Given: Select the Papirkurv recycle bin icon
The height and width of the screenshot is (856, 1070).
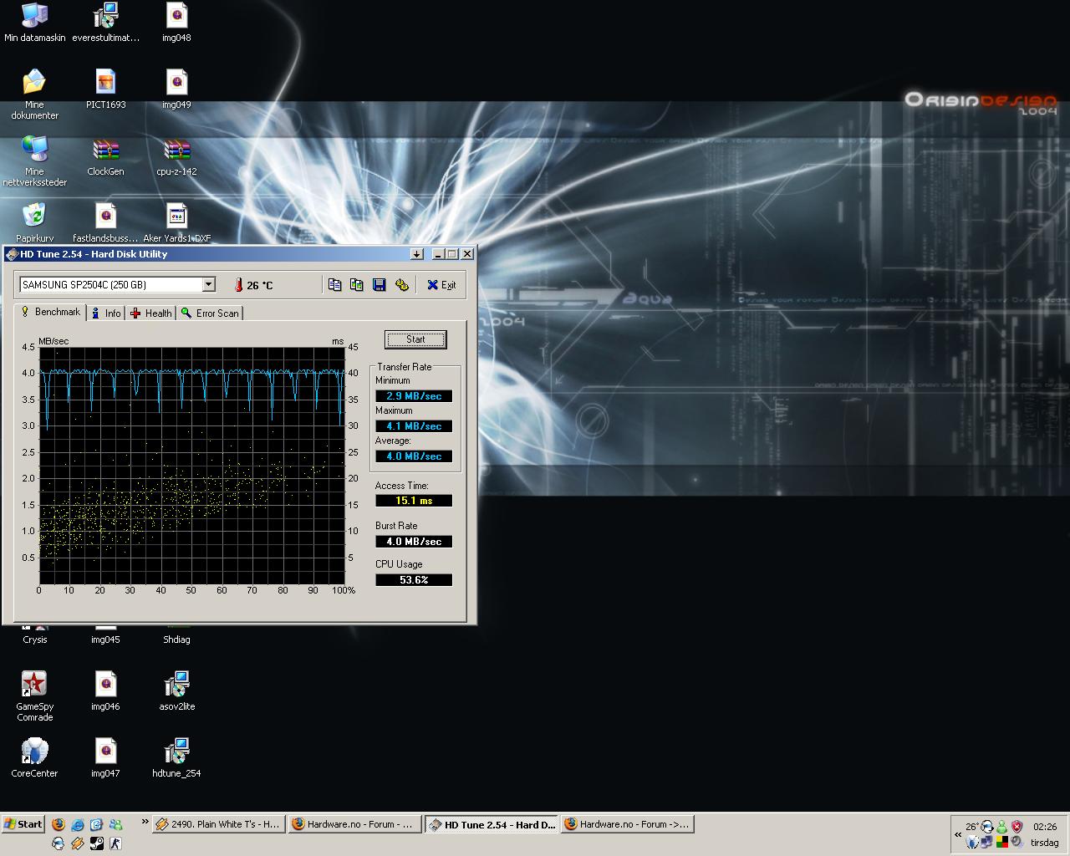Looking at the screenshot, I should 34,222.
